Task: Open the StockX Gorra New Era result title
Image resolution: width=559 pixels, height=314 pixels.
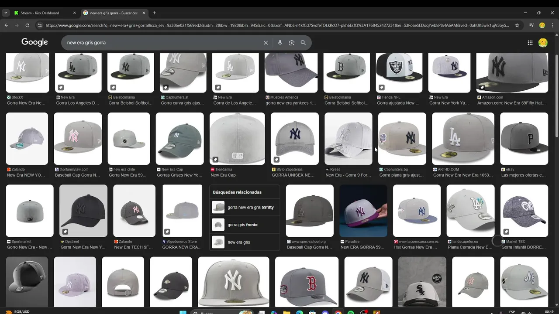Action: pos(26,103)
